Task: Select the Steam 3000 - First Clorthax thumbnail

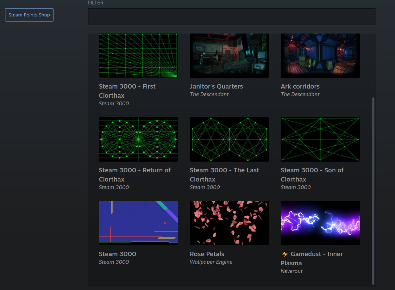Action: tap(138, 56)
